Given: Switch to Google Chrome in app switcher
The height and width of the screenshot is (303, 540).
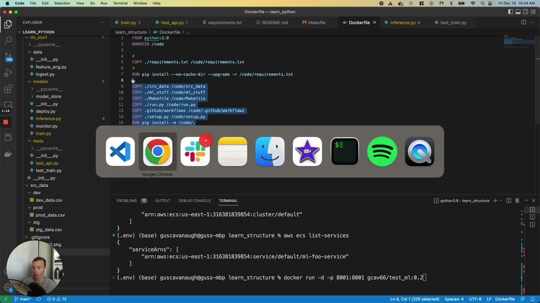Looking at the screenshot, I should (x=157, y=151).
